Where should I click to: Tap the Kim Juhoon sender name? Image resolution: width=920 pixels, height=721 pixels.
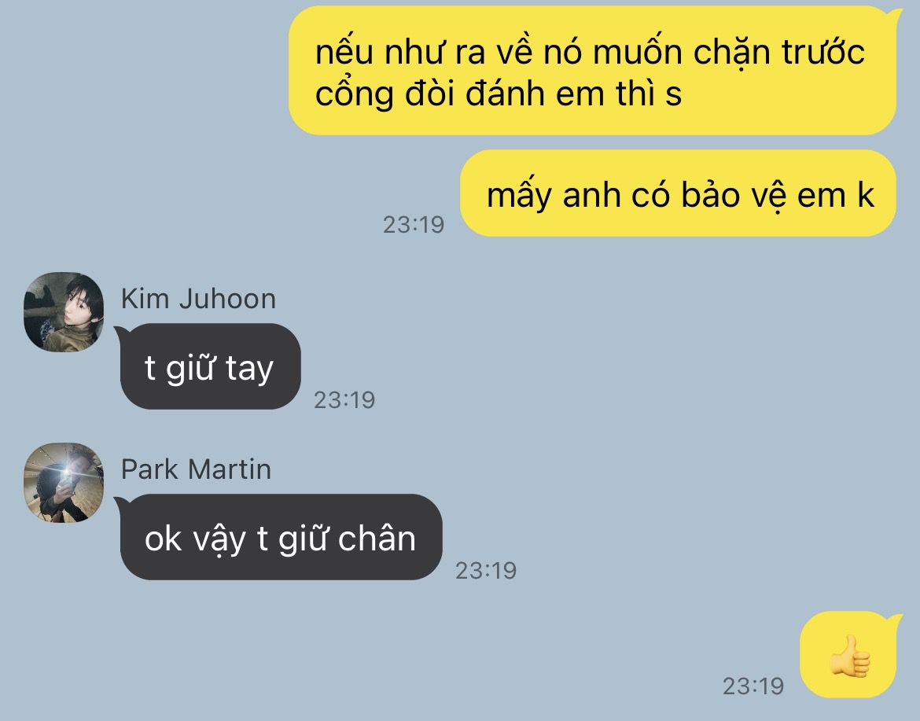(x=198, y=299)
